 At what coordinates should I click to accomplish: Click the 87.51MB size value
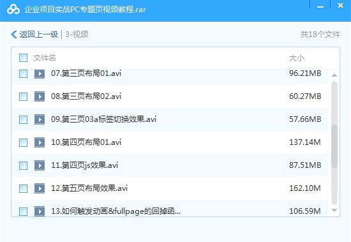[x=305, y=165]
